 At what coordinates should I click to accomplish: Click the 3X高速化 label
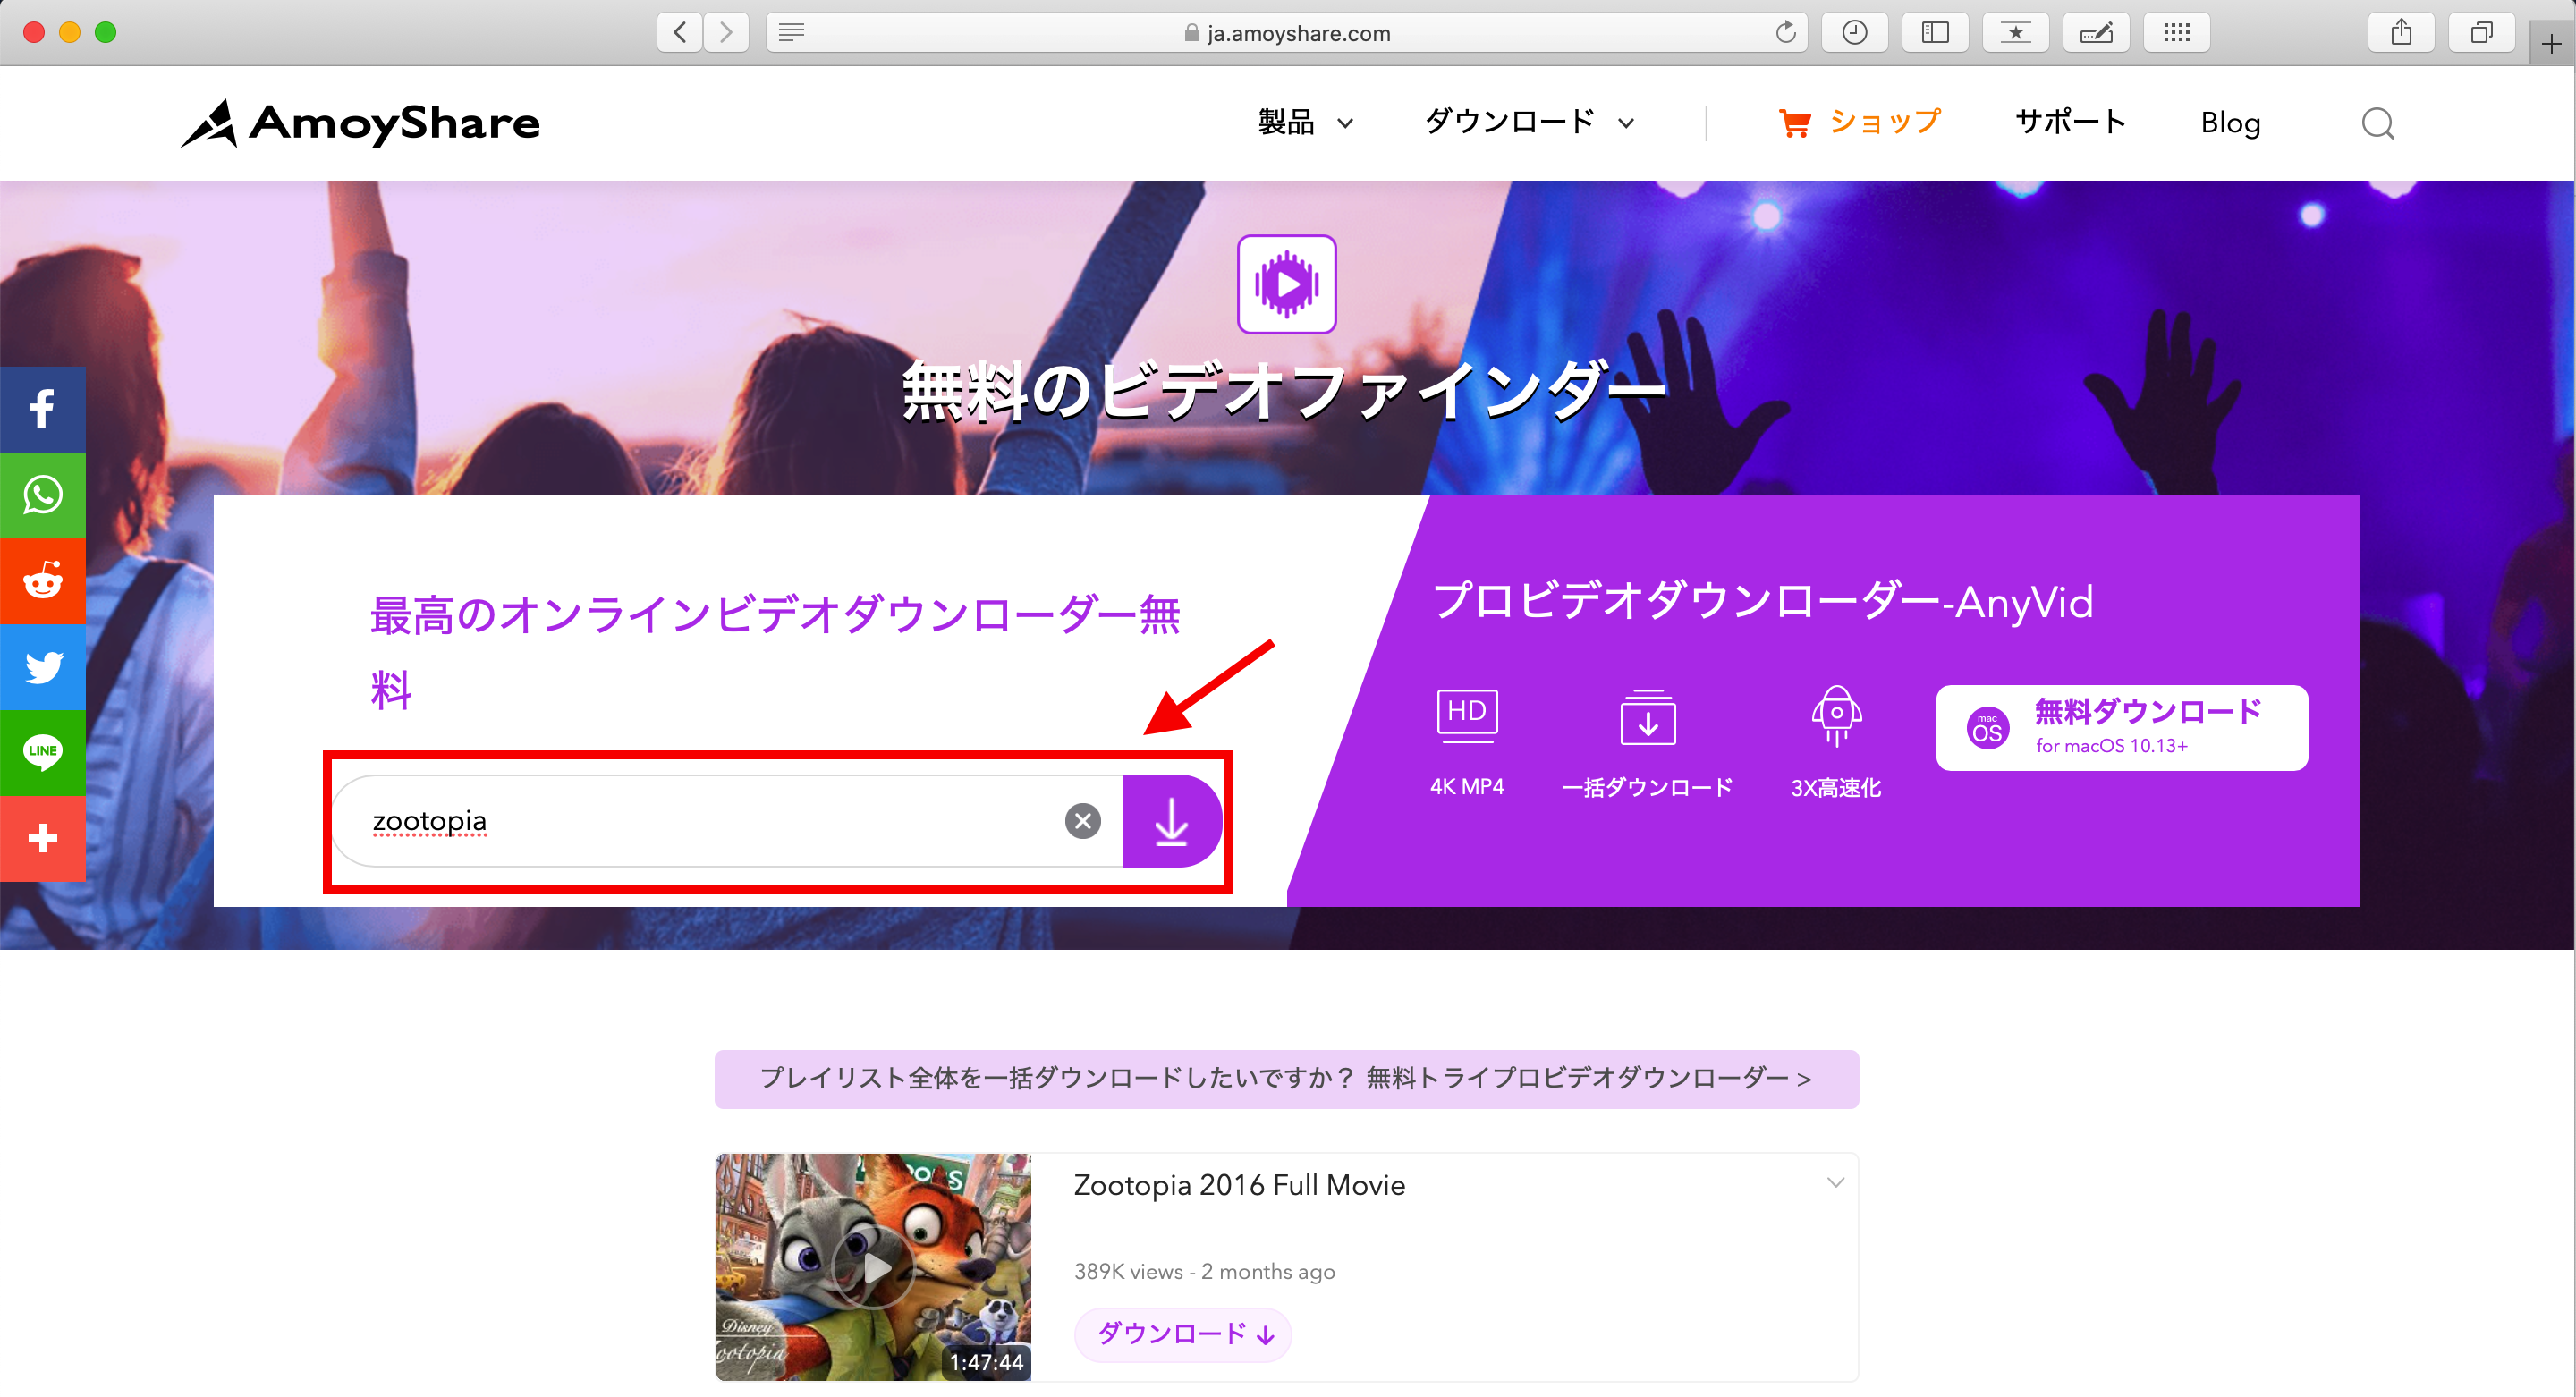1836,788
